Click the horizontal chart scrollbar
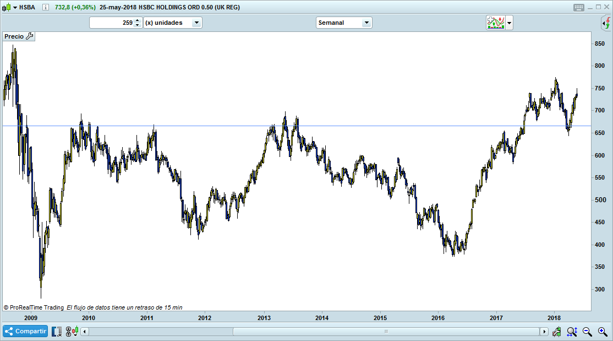The height and width of the screenshot is (341, 613). [x=385, y=331]
